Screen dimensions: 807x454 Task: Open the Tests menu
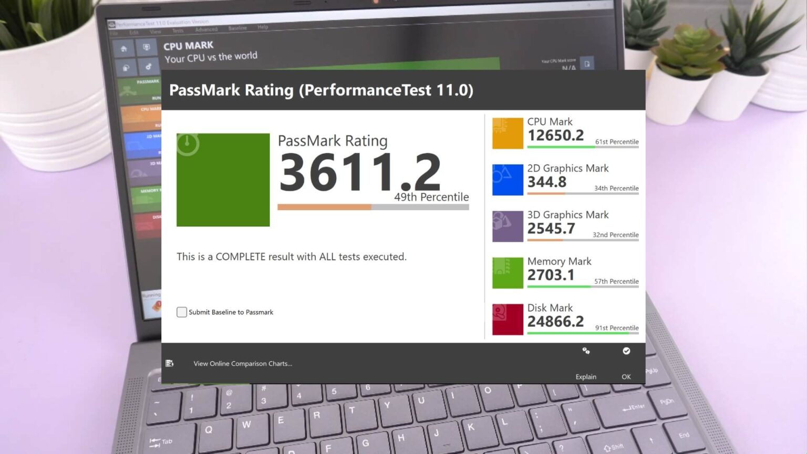[178, 30]
